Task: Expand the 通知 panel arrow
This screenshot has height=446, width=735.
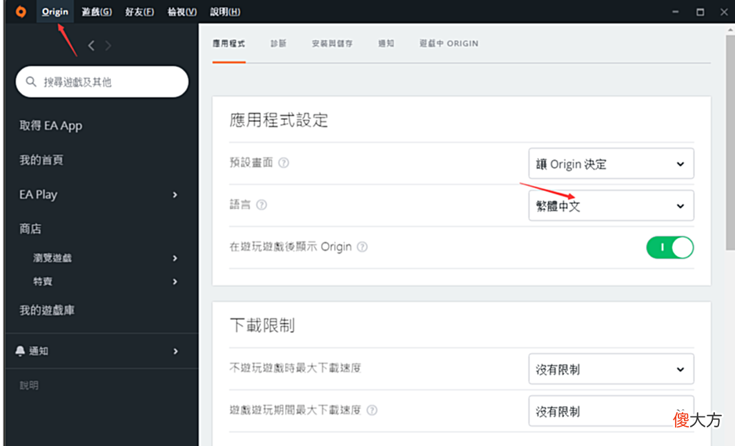Action: click(175, 351)
